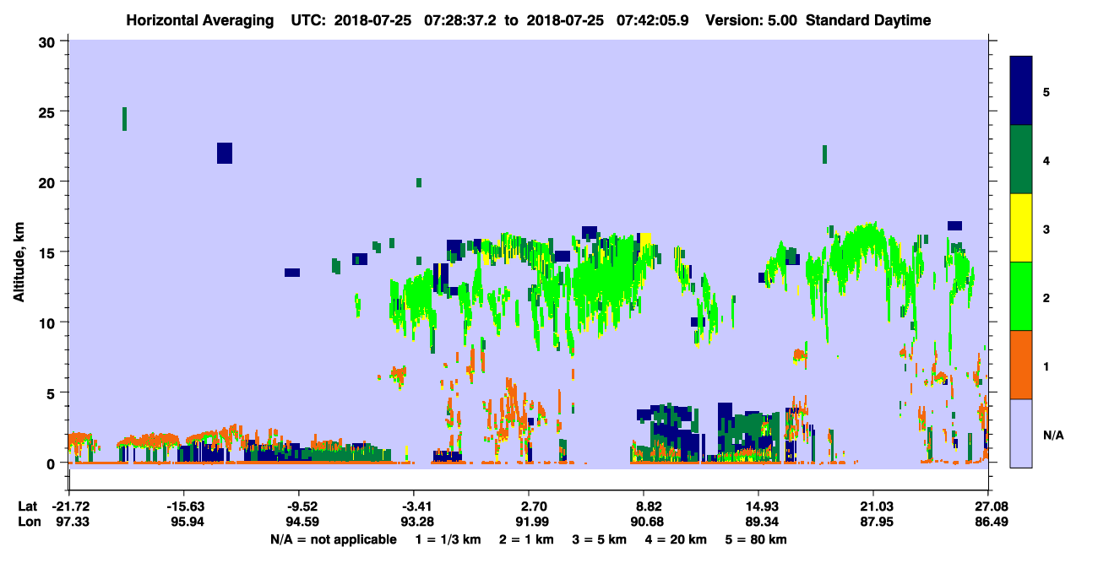Click the bright green colorbar segment labeled 2
The height and width of the screenshot is (563, 1098).
tap(1021, 296)
